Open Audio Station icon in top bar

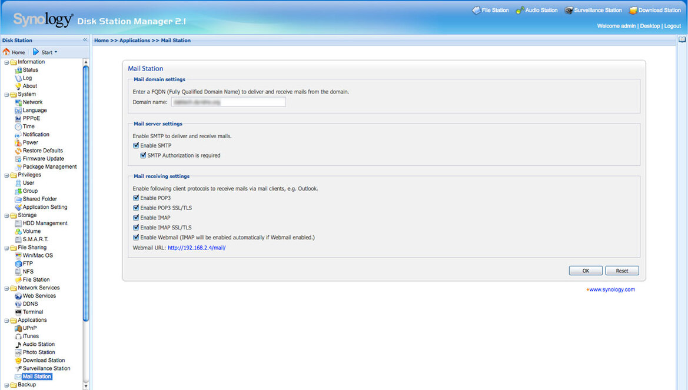[x=520, y=10]
